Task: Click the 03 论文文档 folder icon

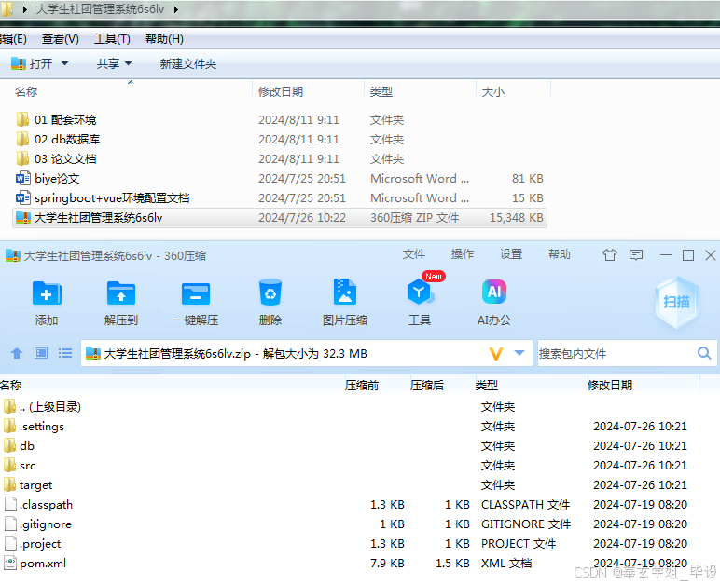Action: tap(22, 158)
